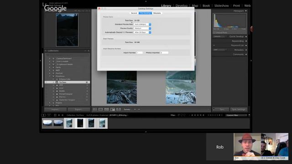The image size is (292, 164).
Task: Expand the Metadata panel
Action: coord(246,50)
